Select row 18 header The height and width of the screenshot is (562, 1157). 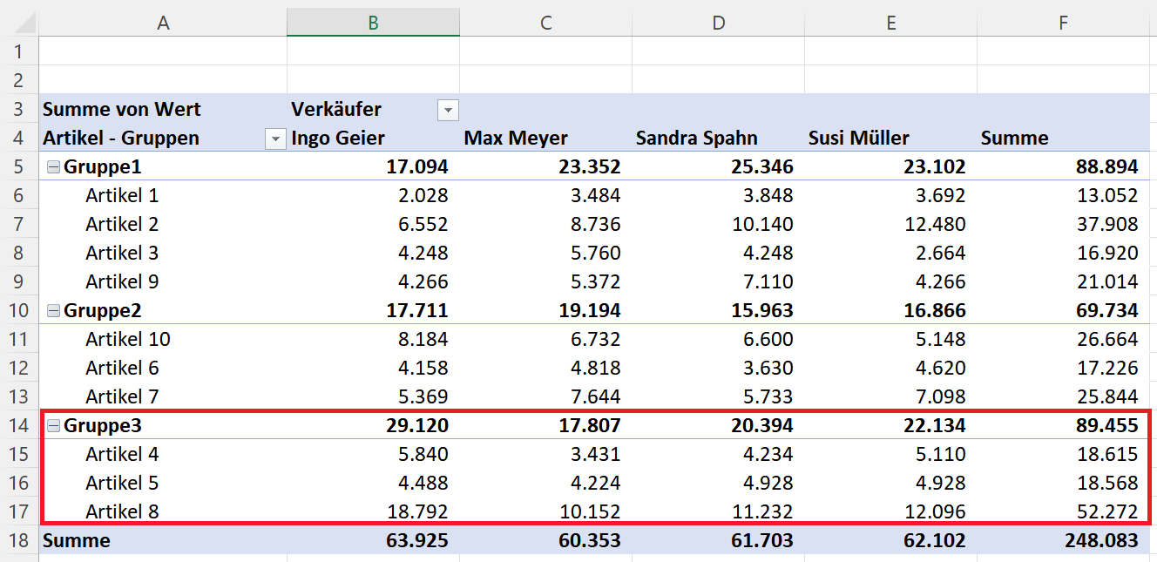[19, 540]
